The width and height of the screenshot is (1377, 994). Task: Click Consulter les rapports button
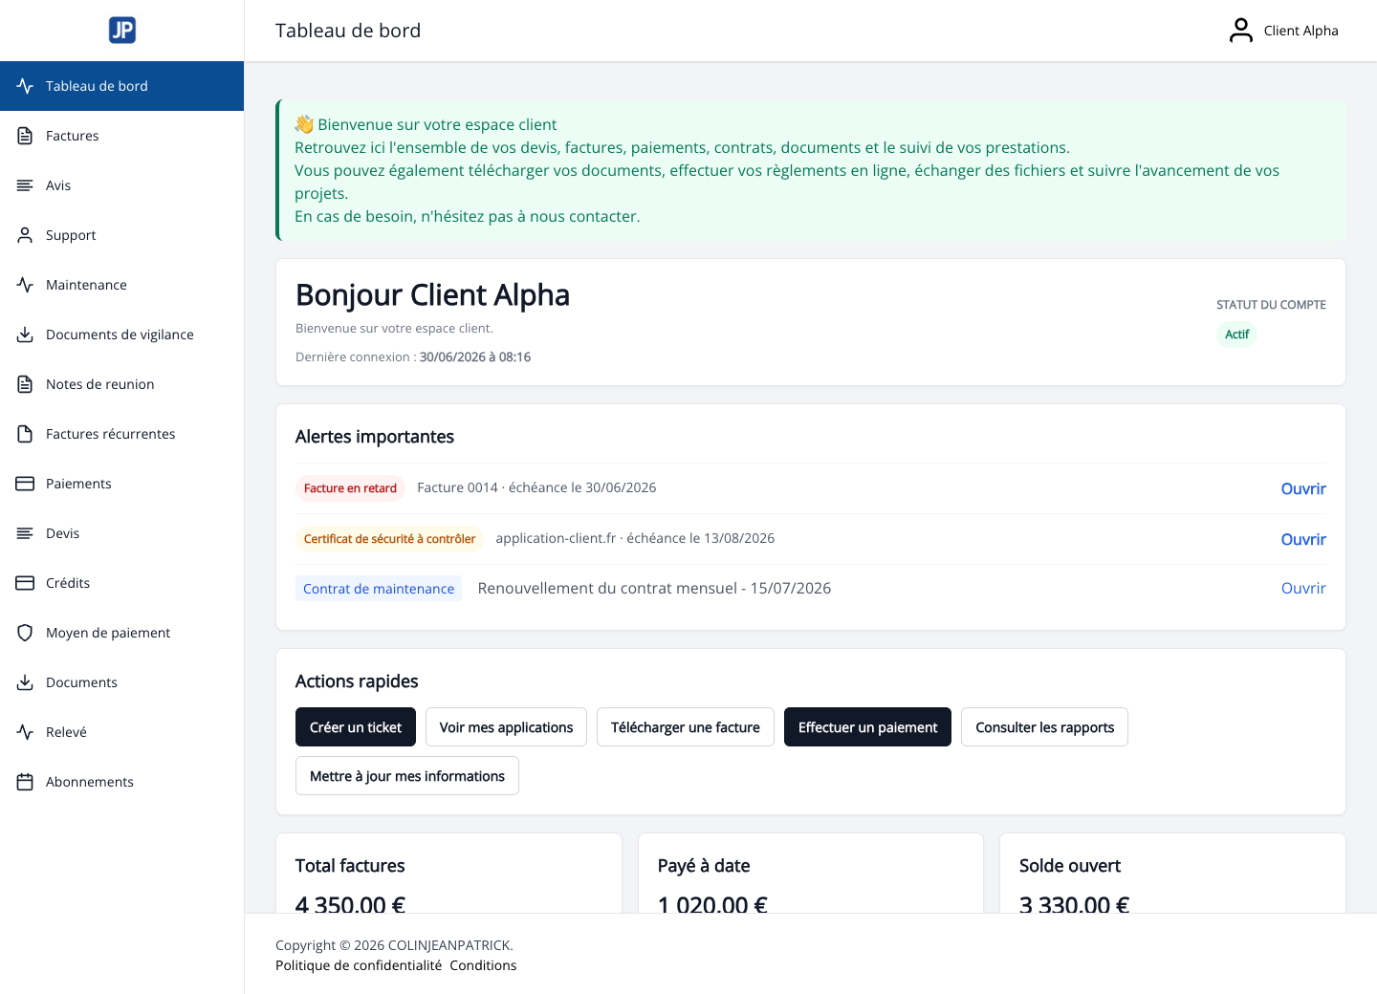point(1044,727)
